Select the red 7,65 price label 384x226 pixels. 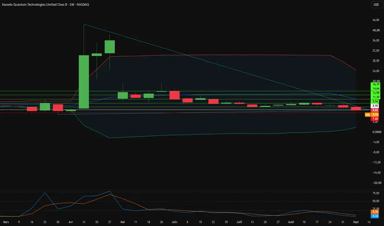coord(375,119)
